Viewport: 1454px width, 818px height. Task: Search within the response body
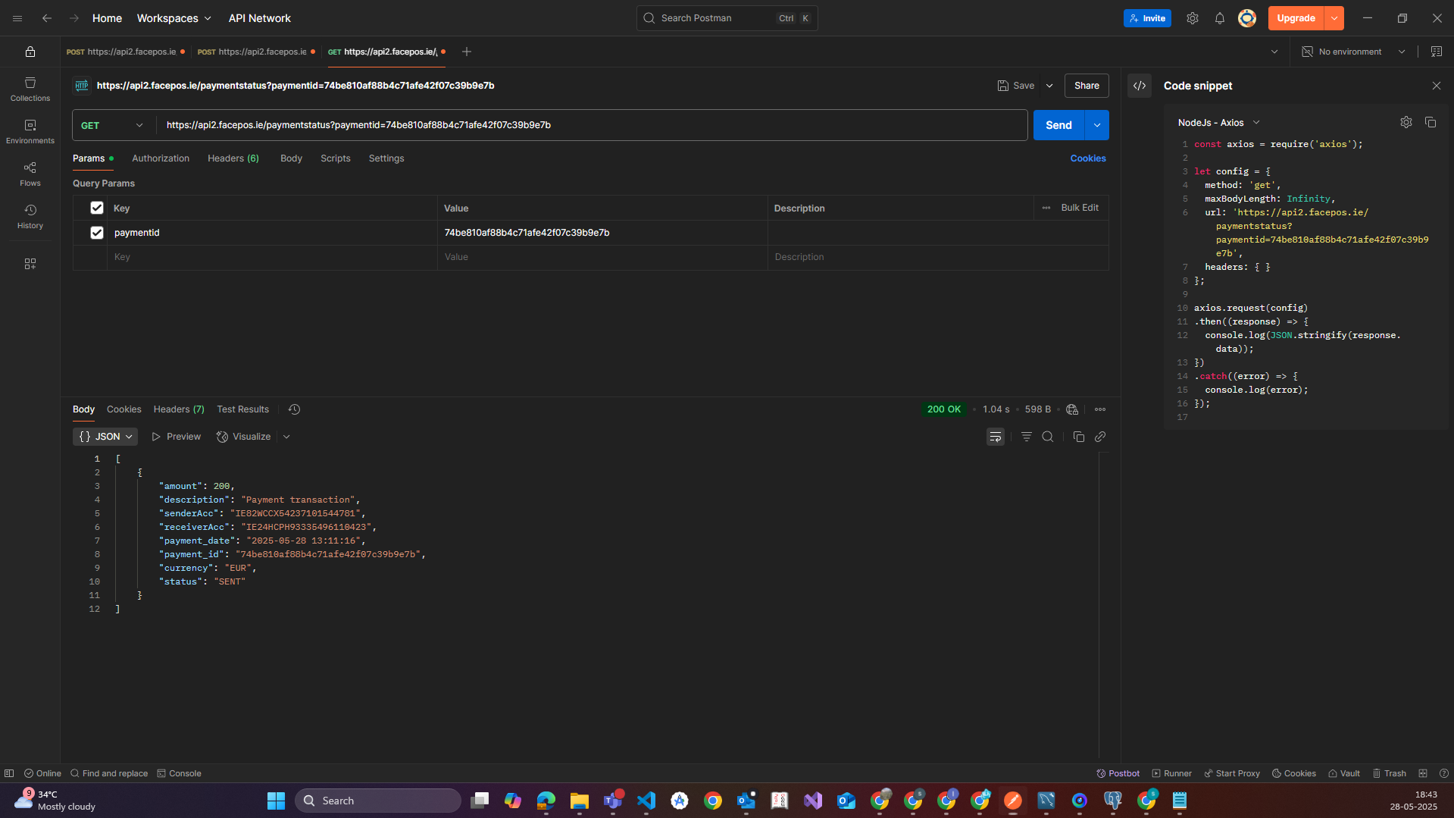[1048, 437]
